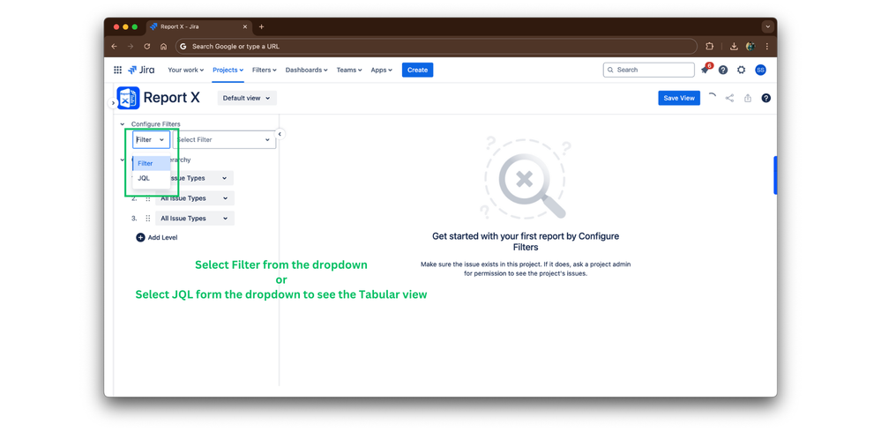Screen dimensions: 881x431
Task: Open browser downloads
Action: 734,47
